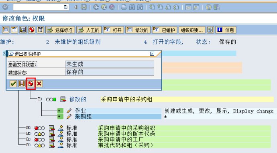Click the 人工的 button
The width and height of the screenshot is (277, 153).
pyautogui.click(x=89, y=30)
